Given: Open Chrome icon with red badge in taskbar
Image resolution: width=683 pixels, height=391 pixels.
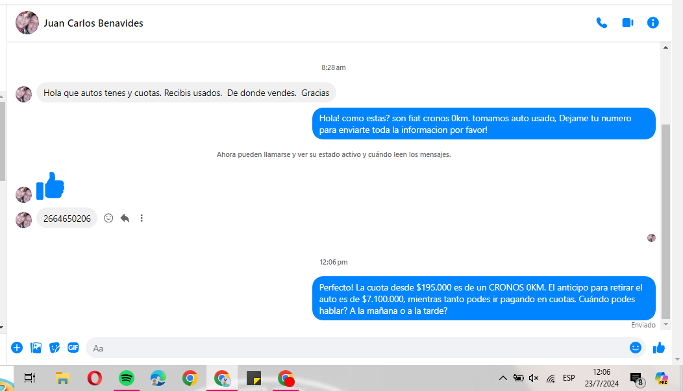Looking at the screenshot, I should pos(286,378).
